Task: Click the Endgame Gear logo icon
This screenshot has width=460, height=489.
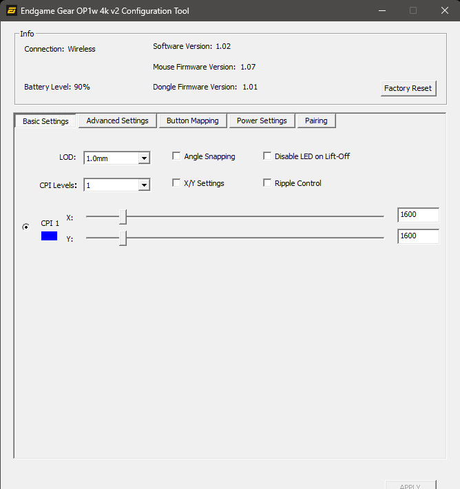Action: pyautogui.click(x=12, y=10)
